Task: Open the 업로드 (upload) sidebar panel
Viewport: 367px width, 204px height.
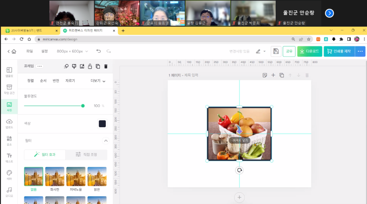Action: click(9, 123)
